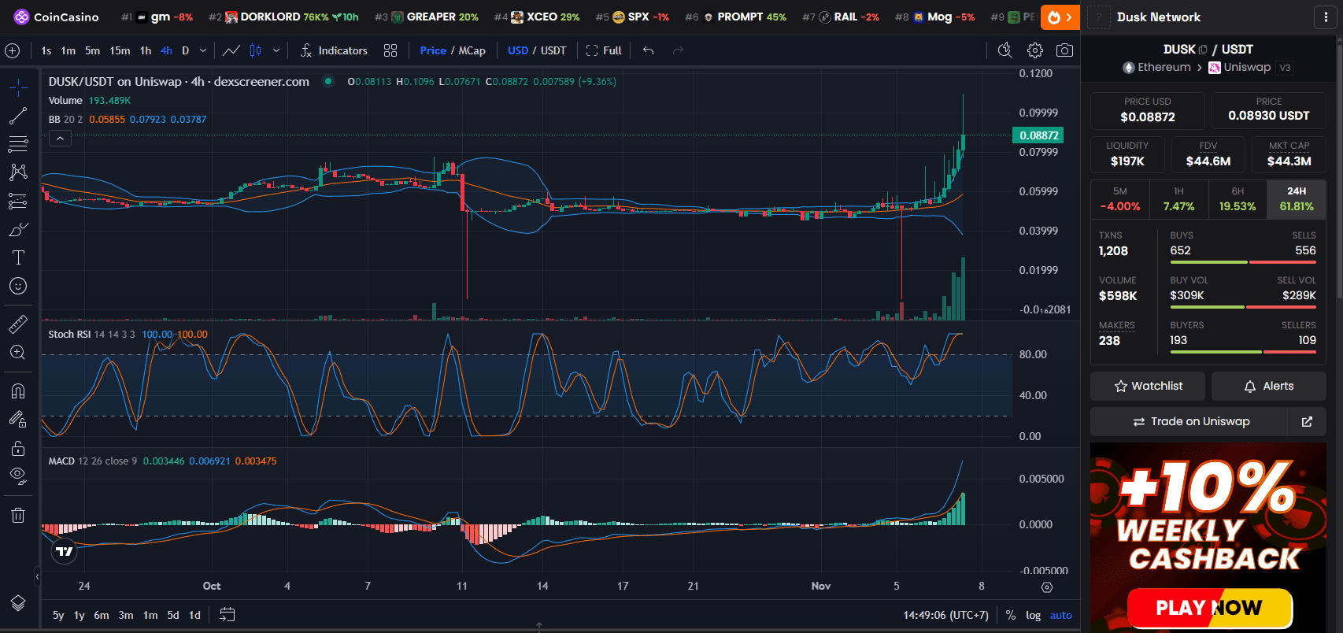
Task: Copy the DUSK token address icon
Action: pos(1203,50)
